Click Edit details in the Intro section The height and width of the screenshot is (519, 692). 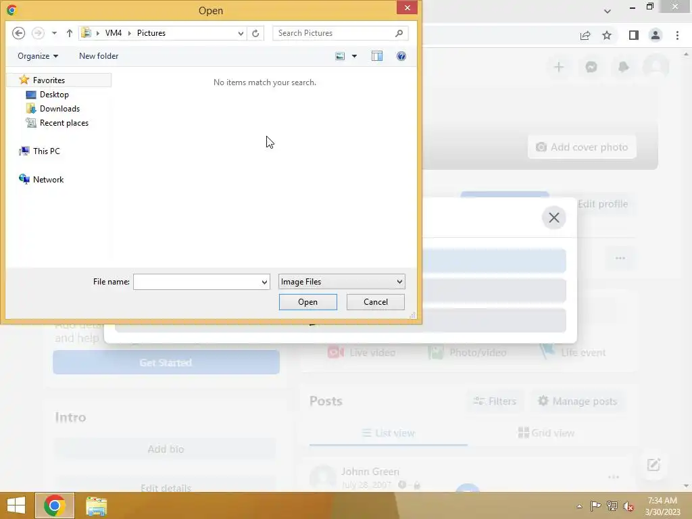(166, 488)
